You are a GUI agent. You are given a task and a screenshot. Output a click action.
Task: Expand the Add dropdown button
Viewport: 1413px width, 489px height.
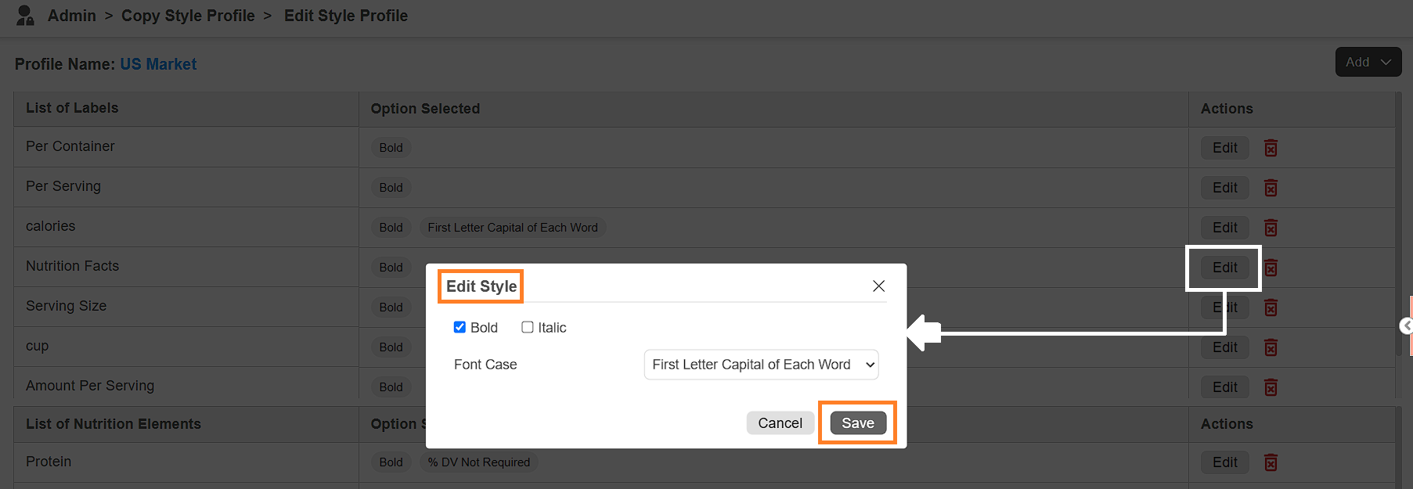click(x=1368, y=62)
